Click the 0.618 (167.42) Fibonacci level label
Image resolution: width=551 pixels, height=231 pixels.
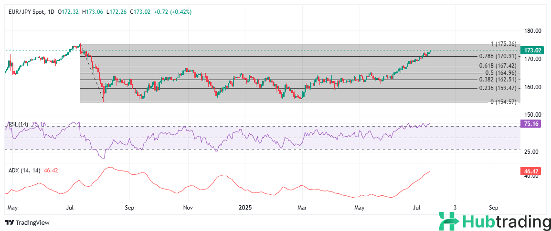(x=497, y=66)
